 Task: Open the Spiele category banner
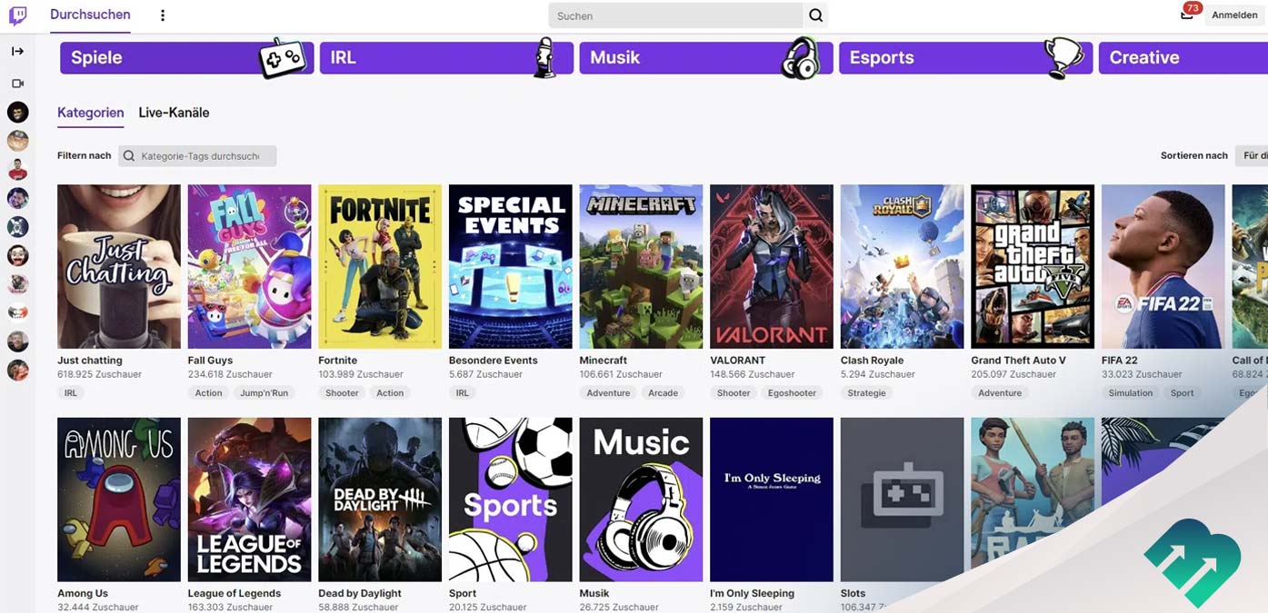[x=186, y=57]
